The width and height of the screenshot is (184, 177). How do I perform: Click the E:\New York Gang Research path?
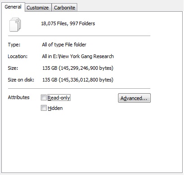(x=83, y=56)
